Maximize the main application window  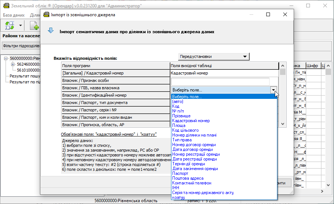(308, 6)
